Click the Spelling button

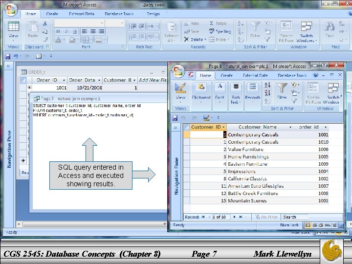point(220,31)
